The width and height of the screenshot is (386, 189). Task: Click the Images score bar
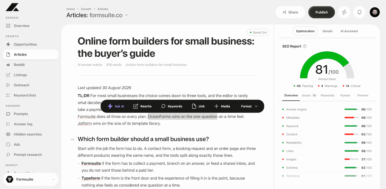351,159
